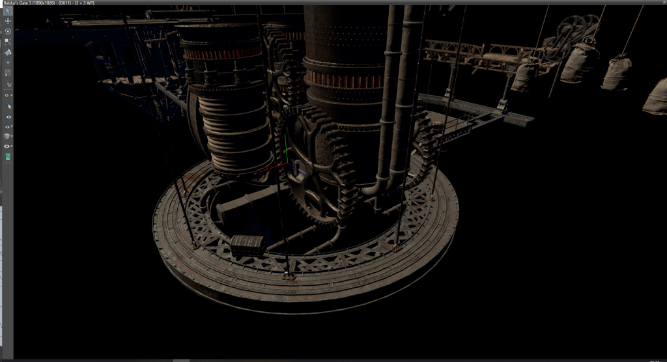This screenshot has height=362, width=667.
Task: Toggle the axis gizmo lock icon
Action: [x=8, y=85]
